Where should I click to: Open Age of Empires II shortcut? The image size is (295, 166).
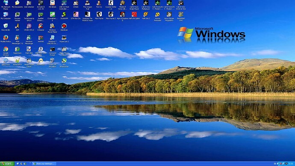coord(122,17)
